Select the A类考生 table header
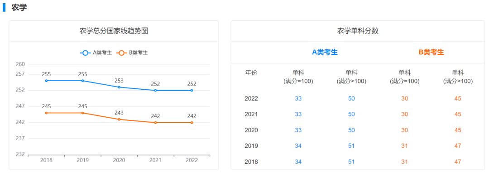 [325, 52]
